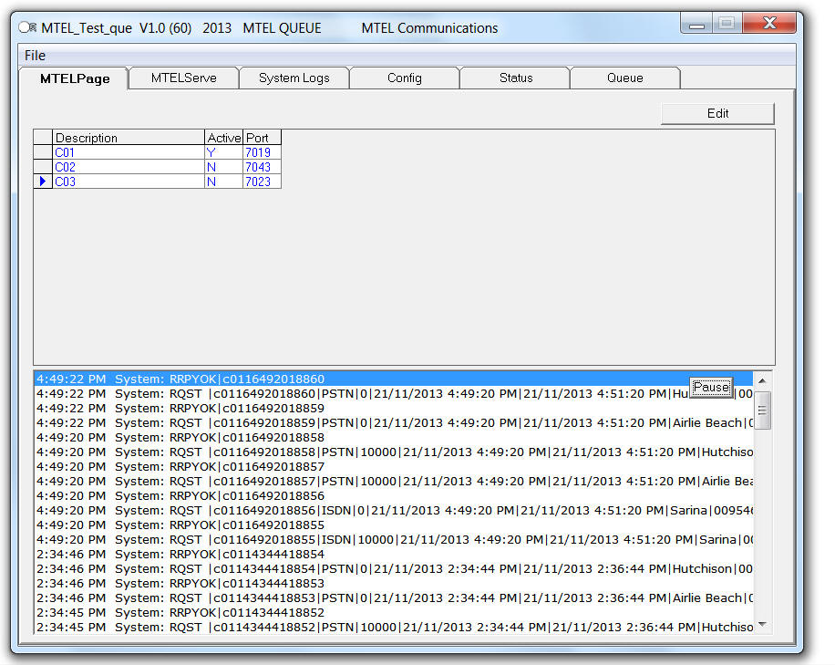Image resolution: width=835 pixels, height=665 pixels.
Task: Switch to the MTELServe tab
Action: pos(184,78)
